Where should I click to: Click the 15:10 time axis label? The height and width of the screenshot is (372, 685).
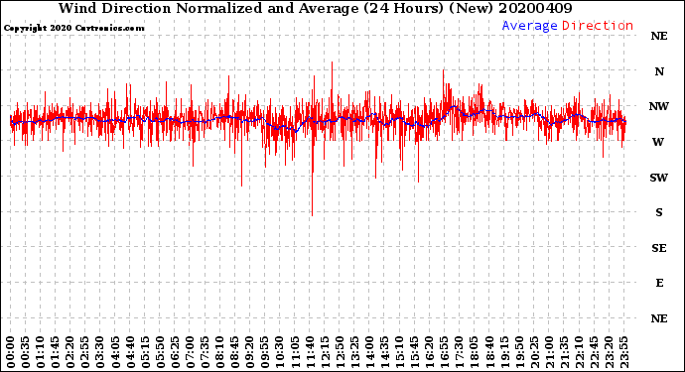[x=400, y=352]
